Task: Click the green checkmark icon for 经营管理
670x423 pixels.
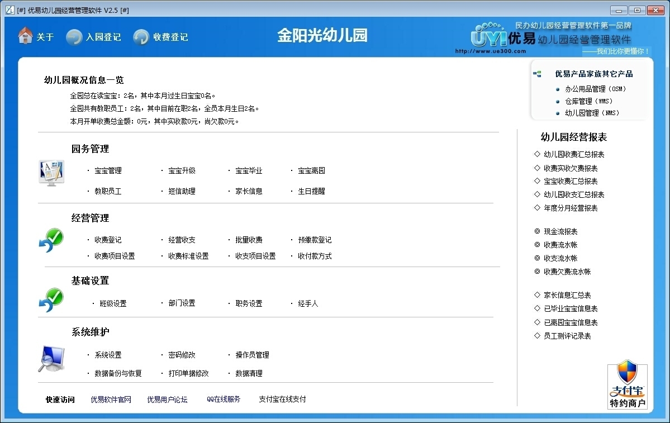Action: point(51,240)
